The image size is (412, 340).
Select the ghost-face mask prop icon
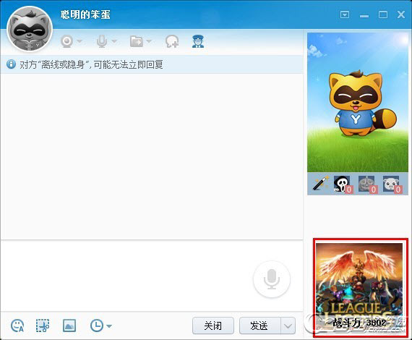coord(343,184)
